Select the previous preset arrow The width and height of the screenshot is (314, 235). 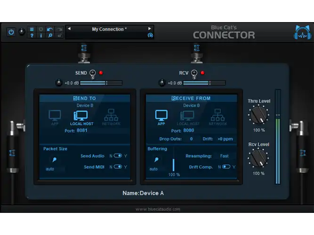(x=69, y=29)
